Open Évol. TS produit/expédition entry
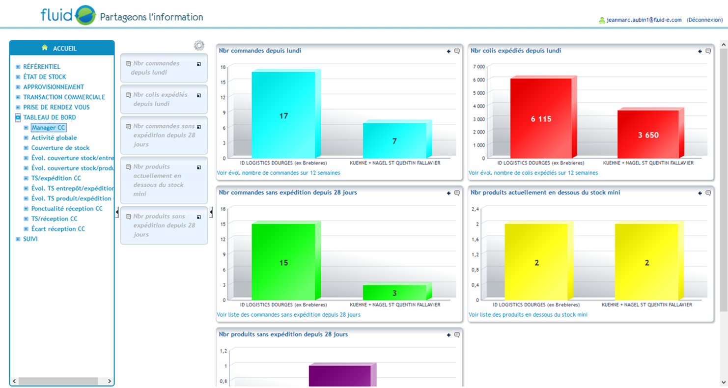 71,198
